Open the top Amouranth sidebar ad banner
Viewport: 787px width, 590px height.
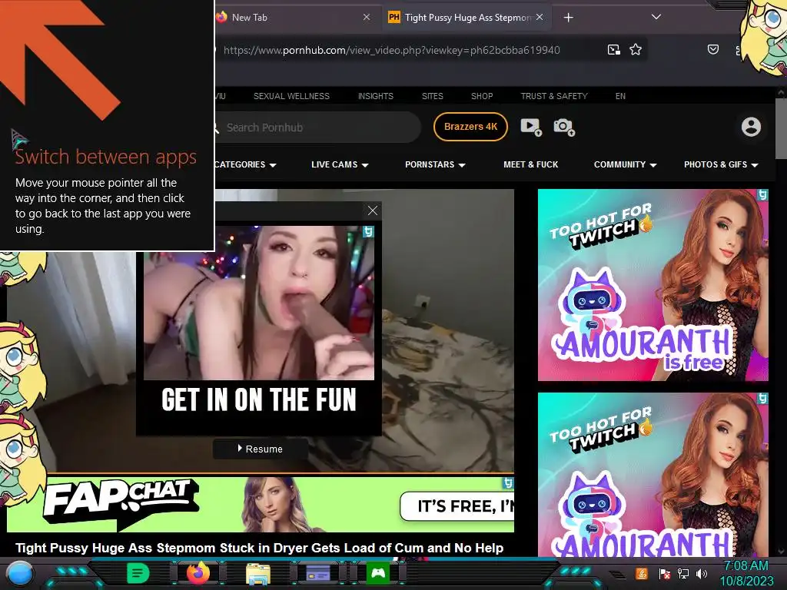click(653, 285)
